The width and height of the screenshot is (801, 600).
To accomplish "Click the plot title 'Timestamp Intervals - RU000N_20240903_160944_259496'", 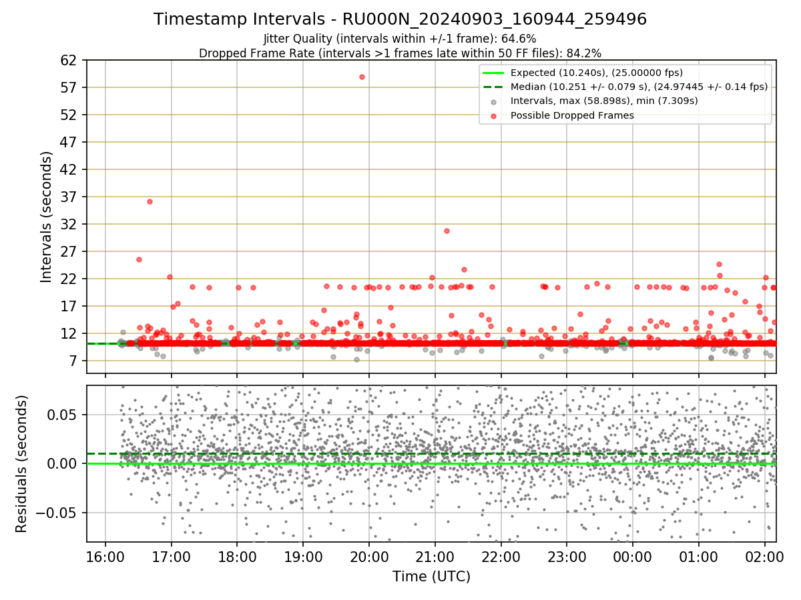I will 400,19.
